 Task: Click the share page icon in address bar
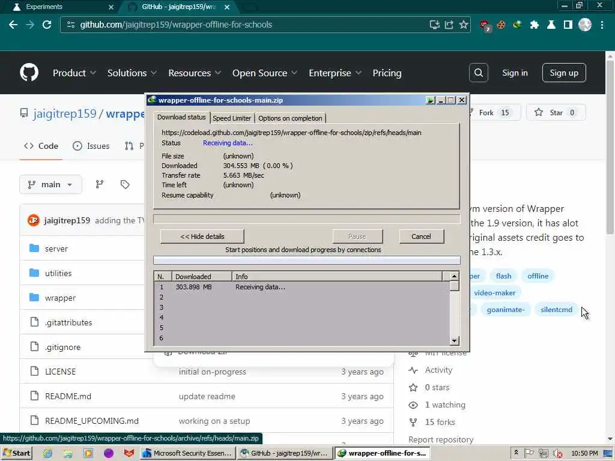(x=449, y=25)
